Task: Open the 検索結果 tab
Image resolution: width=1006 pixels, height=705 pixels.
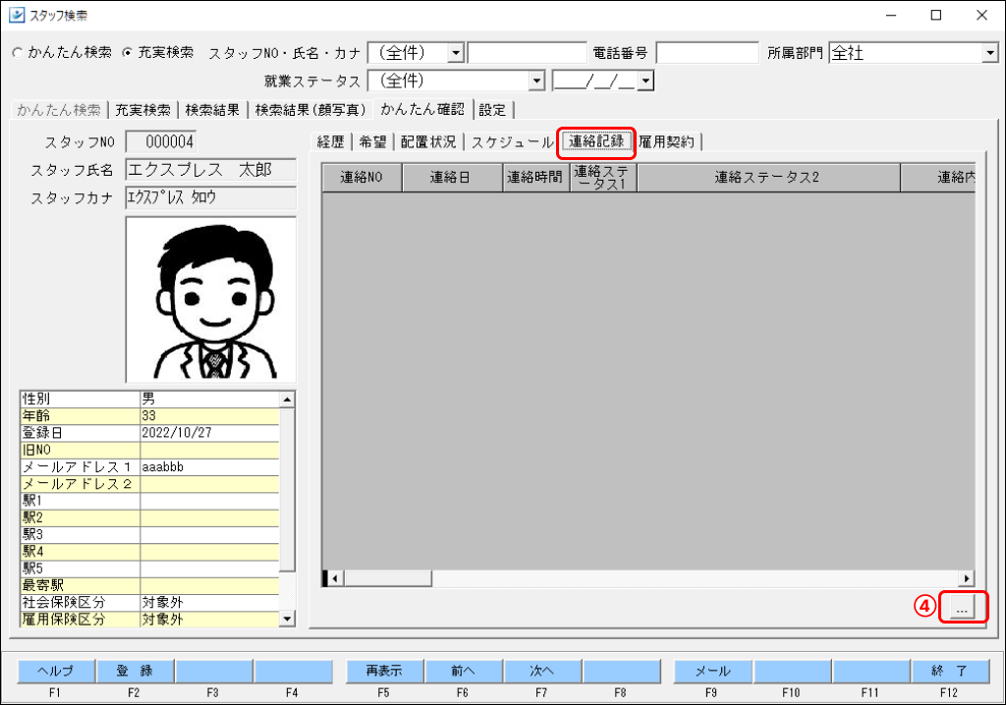Action: tap(212, 110)
